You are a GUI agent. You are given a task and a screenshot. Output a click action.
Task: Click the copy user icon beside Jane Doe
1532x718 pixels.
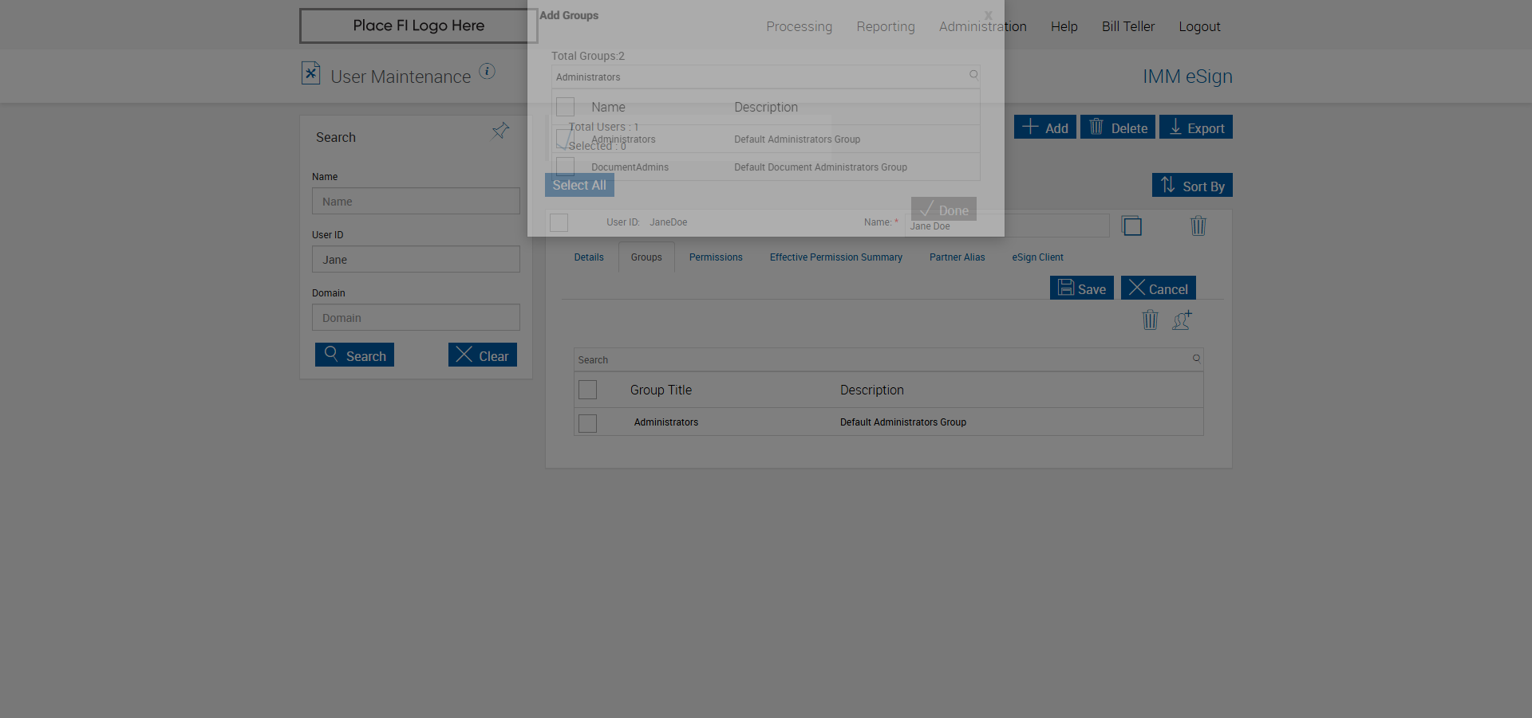point(1131,226)
